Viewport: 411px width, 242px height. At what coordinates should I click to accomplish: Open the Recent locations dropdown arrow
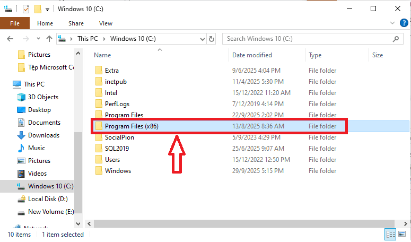[x=38, y=39]
